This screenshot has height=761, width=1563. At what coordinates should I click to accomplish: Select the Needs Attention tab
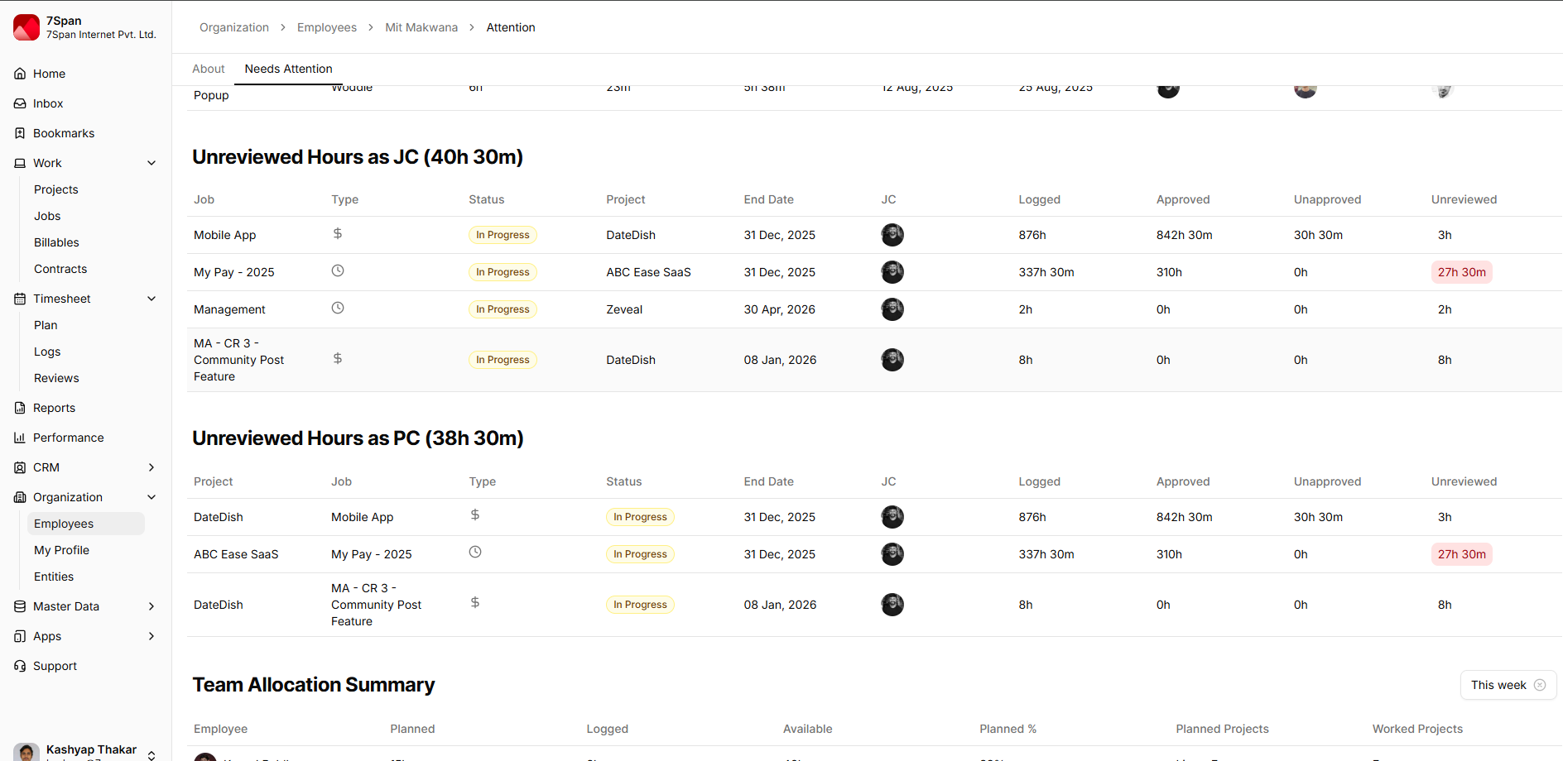pyautogui.click(x=288, y=69)
